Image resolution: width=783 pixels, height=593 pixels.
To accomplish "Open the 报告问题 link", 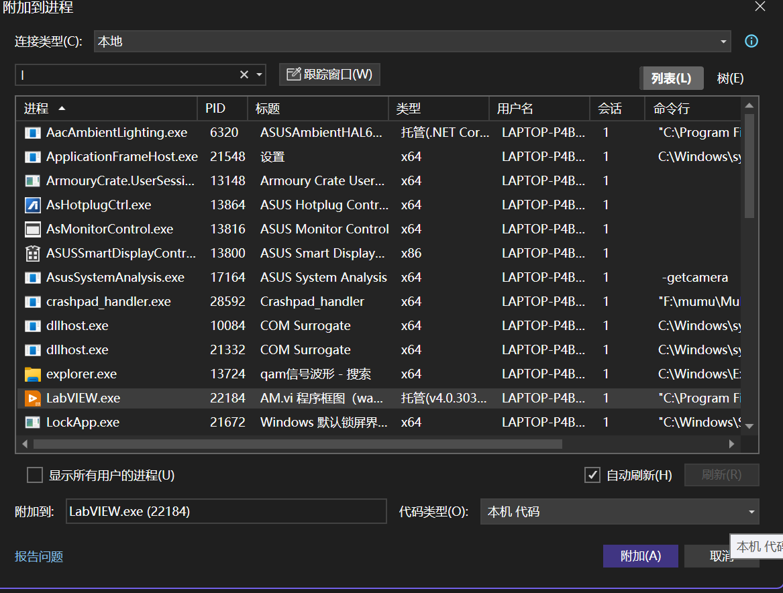I will (39, 557).
